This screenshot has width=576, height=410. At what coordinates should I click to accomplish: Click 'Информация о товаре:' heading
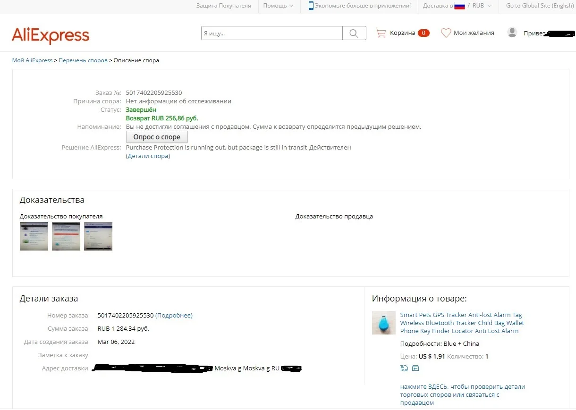(419, 299)
